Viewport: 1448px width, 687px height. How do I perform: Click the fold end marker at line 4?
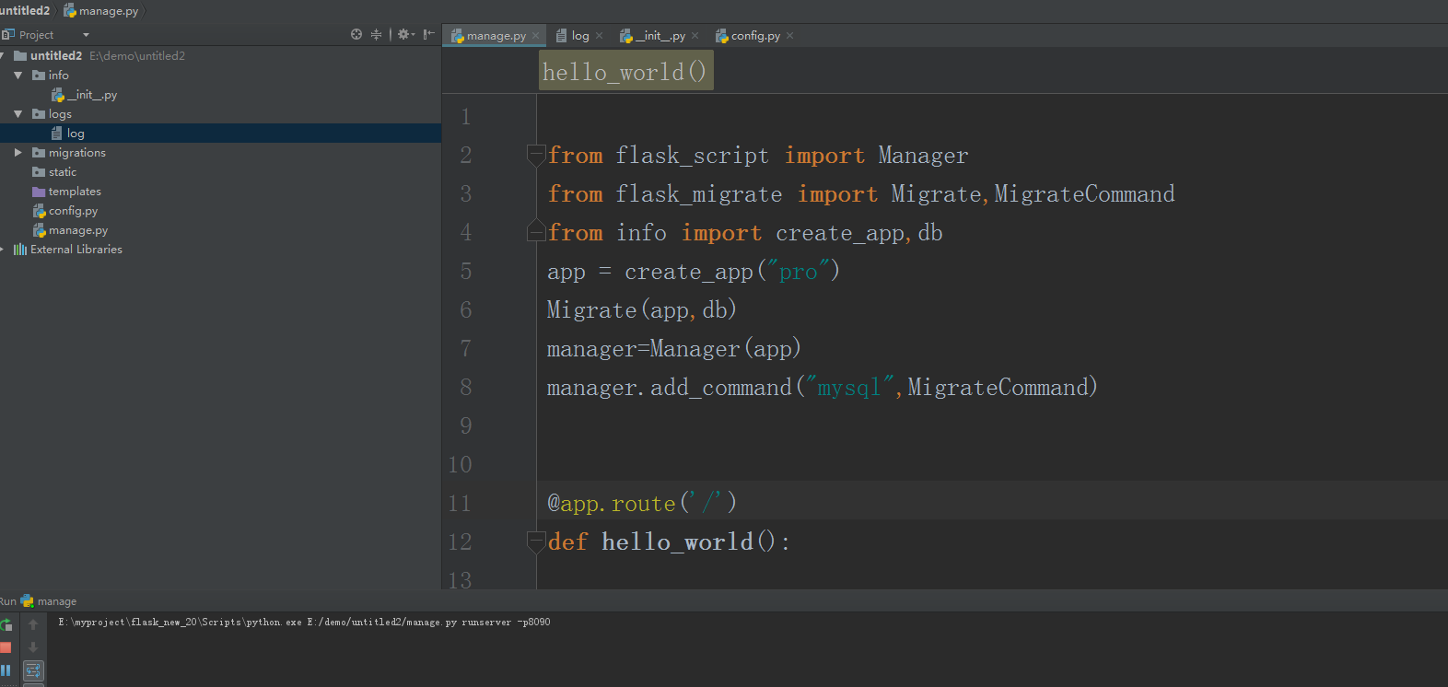535,231
